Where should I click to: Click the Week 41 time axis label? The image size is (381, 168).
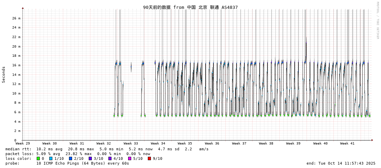pos(347,144)
